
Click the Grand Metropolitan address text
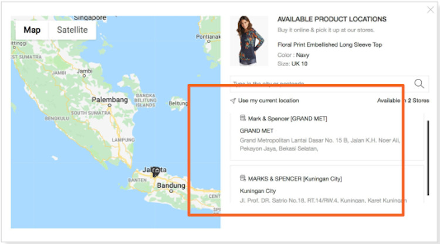[320, 145]
